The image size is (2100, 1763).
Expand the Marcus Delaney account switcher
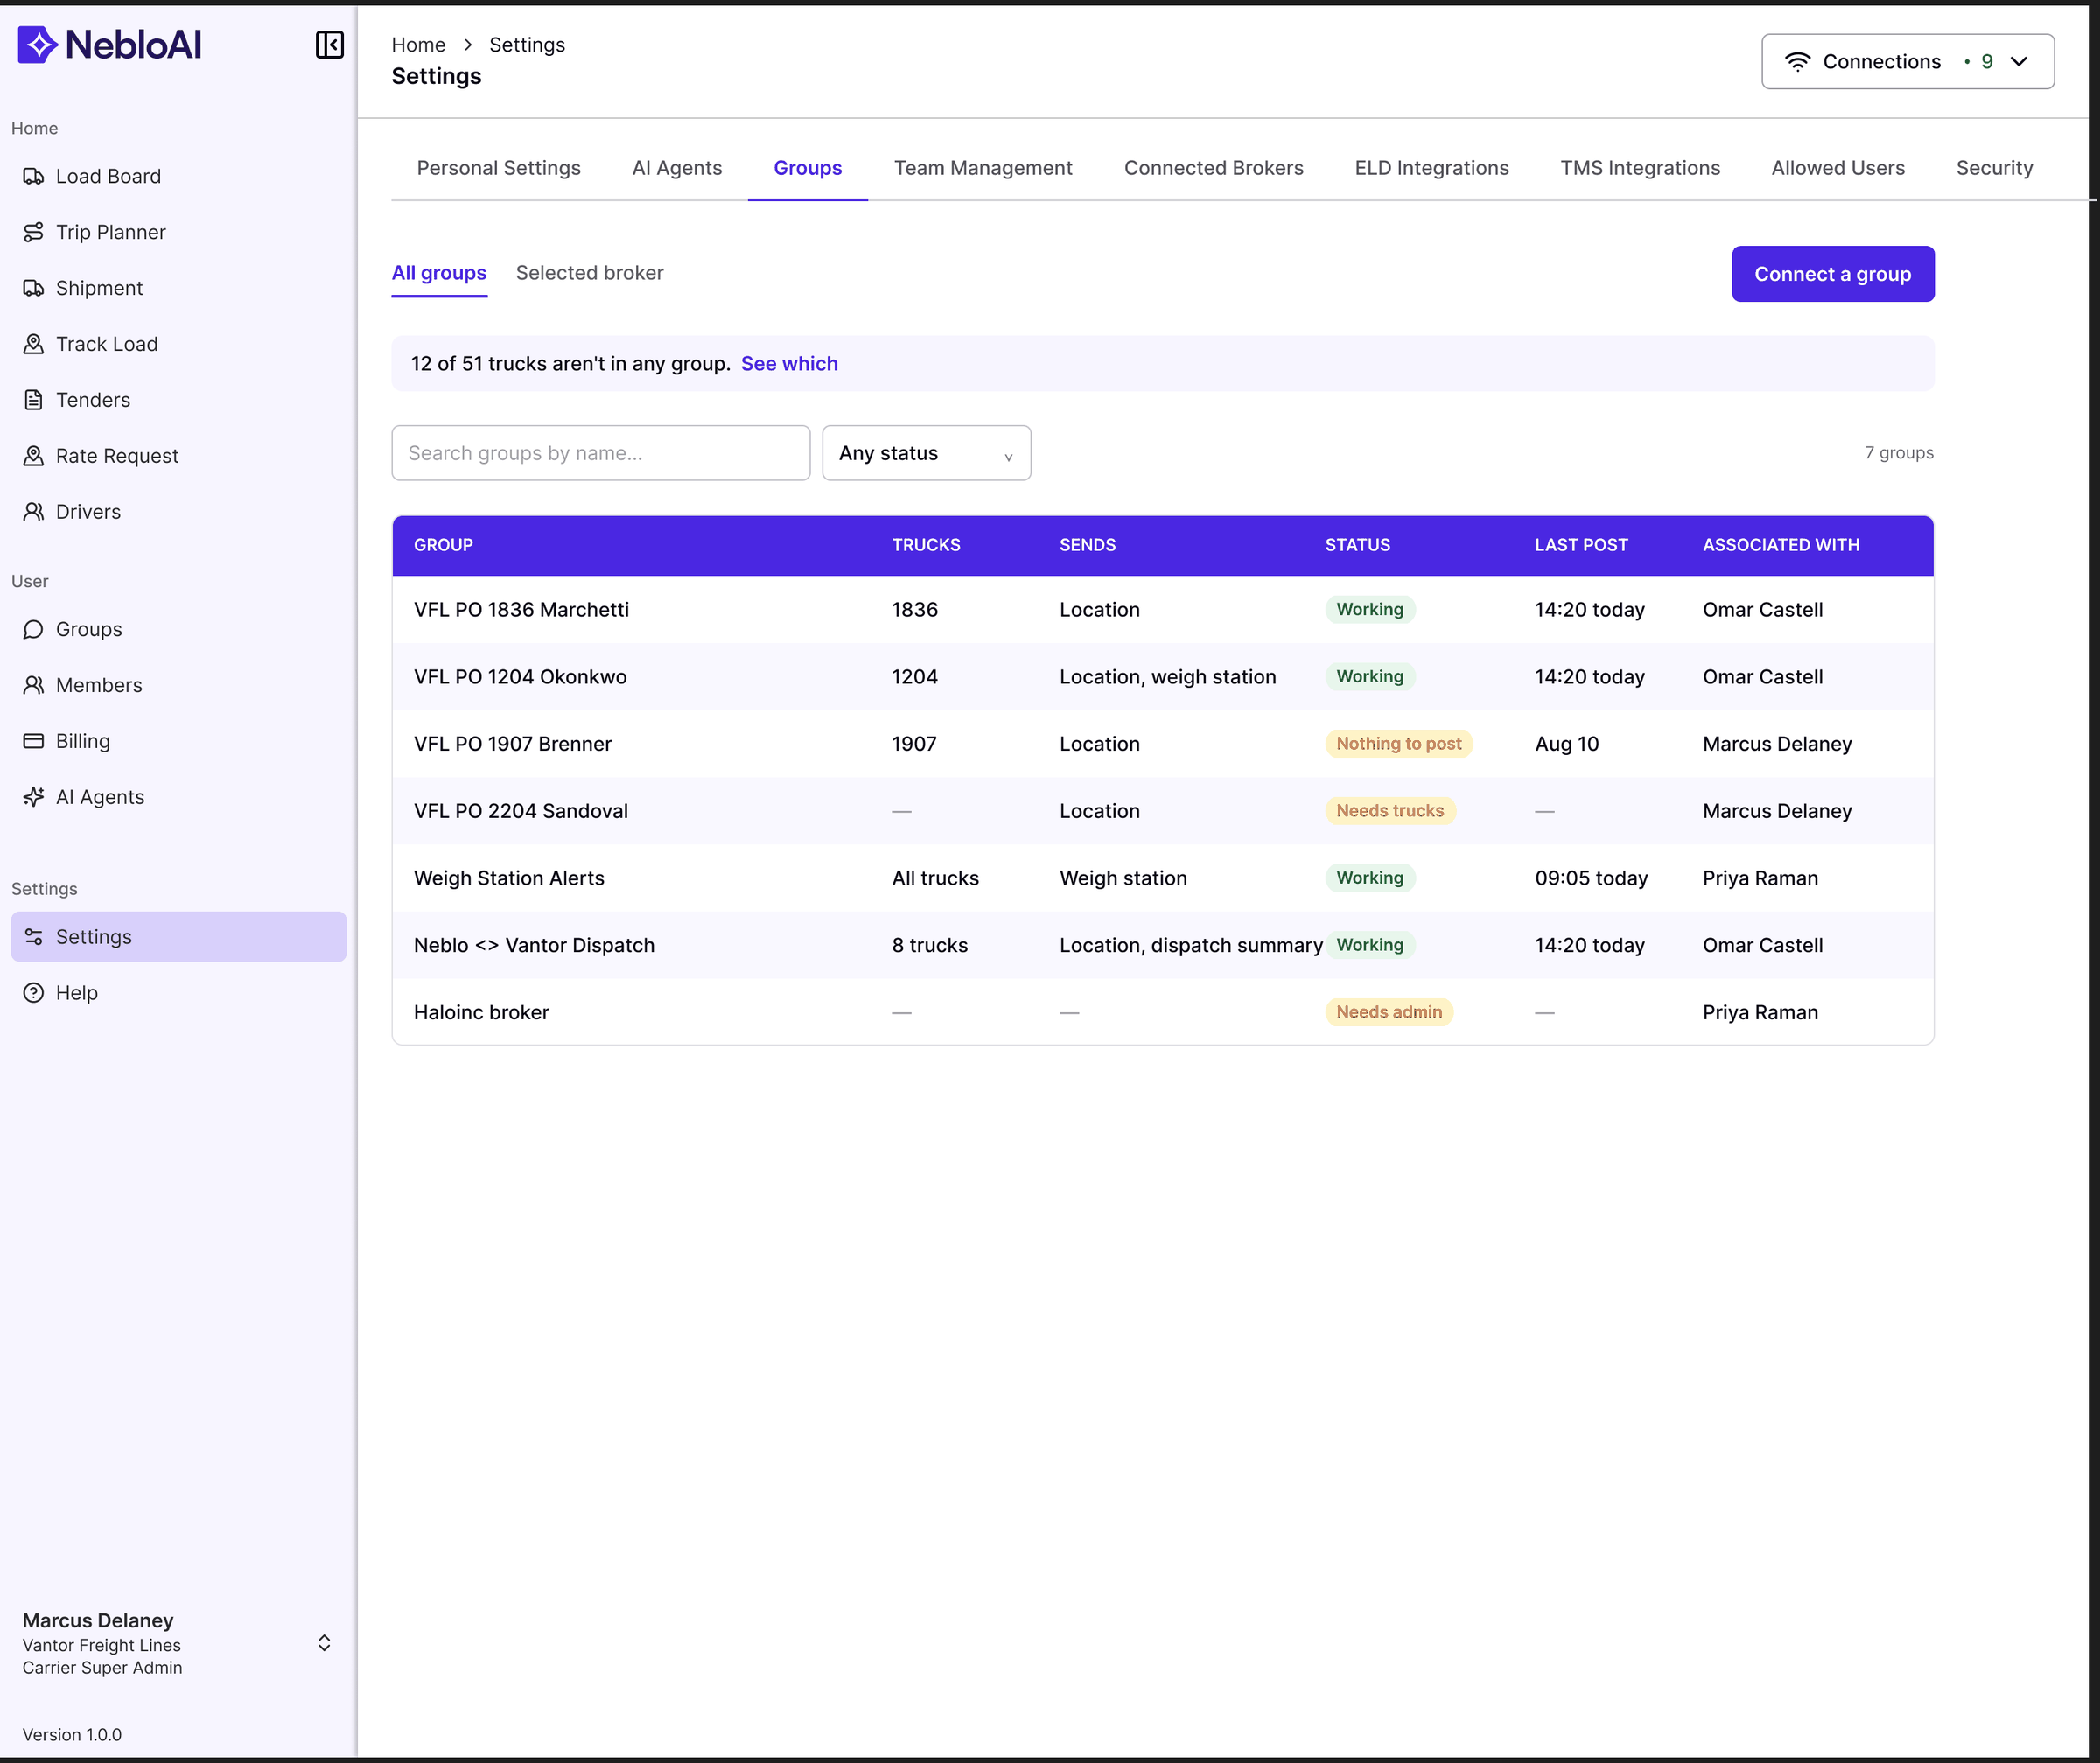pyautogui.click(x=324, y=1643)
